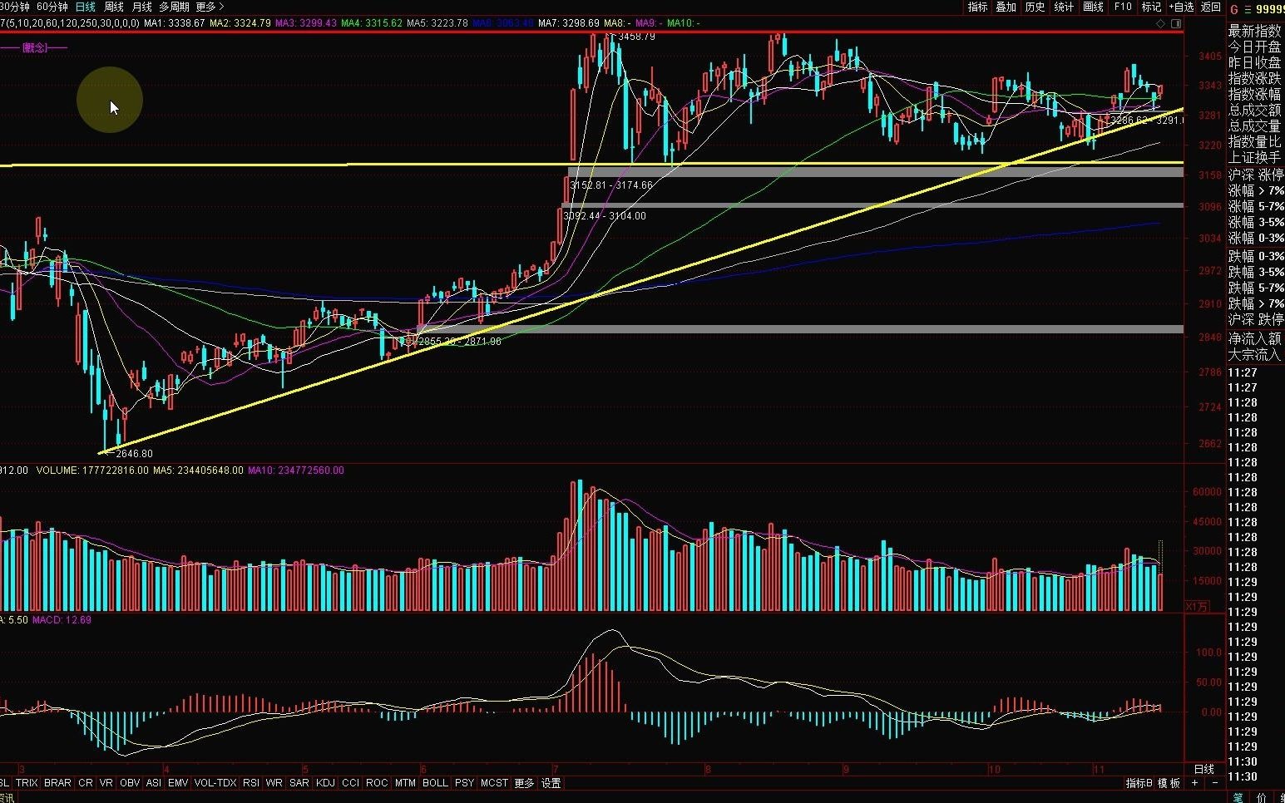Select the WR indicator tab
This screenshot has height=803, width=1285.
pyautogui.click(x=274, y=783)
